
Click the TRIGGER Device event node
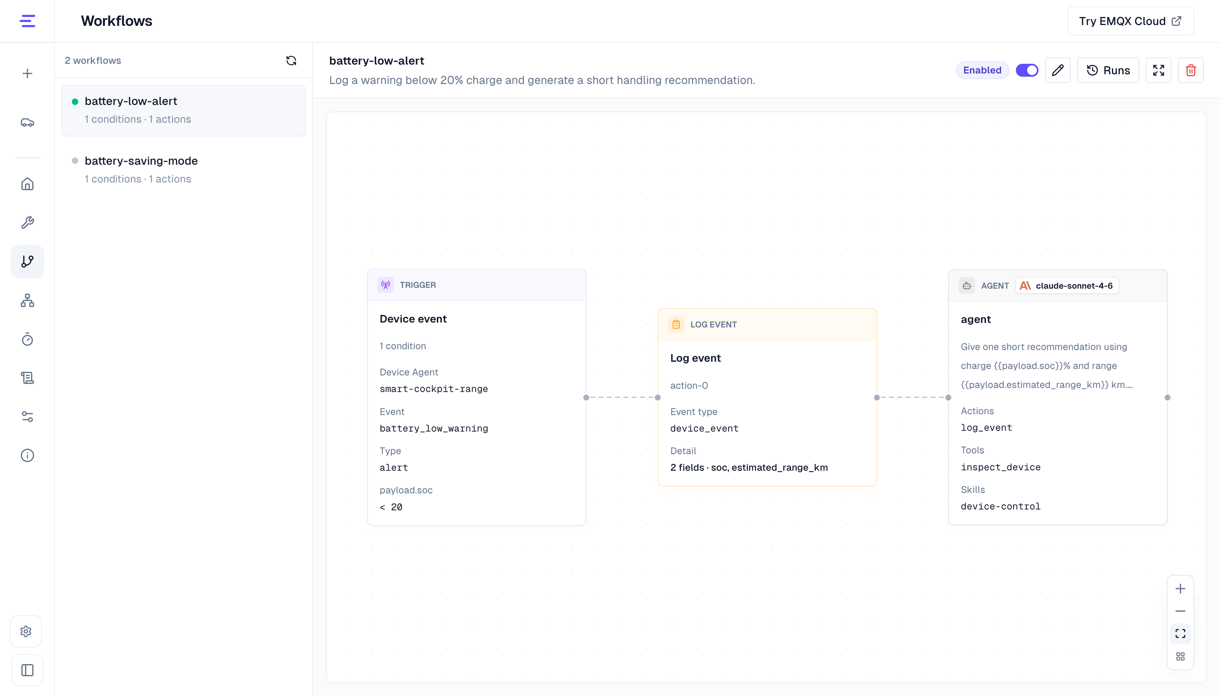(x=477, y=397)
